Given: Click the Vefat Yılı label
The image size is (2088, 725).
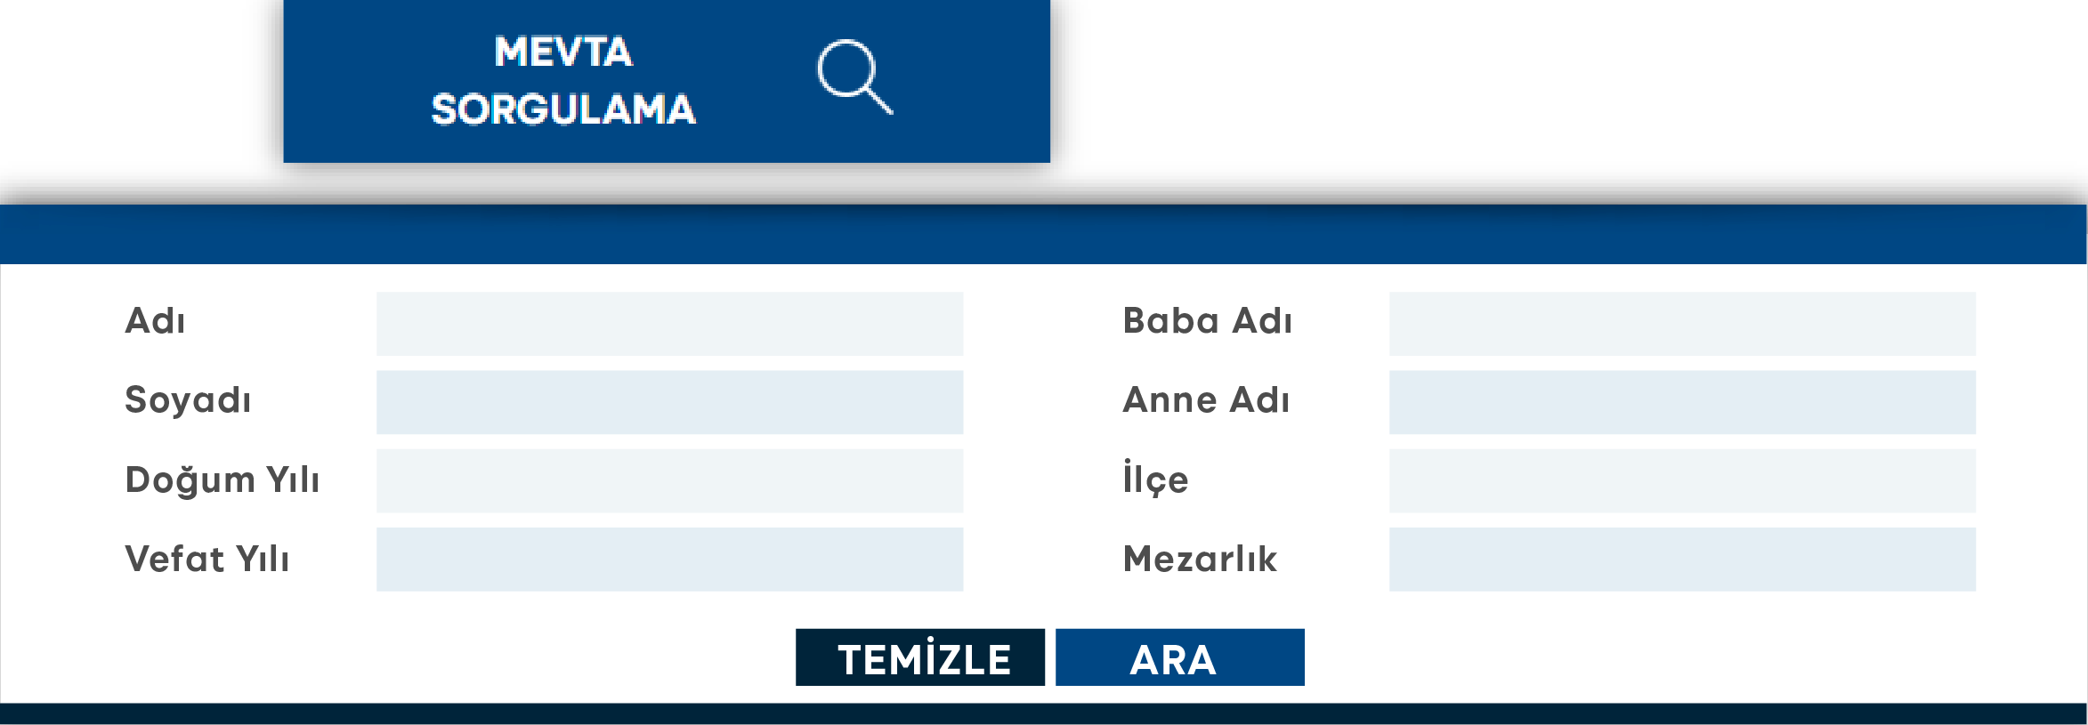Looking at the screenshot, I should click(207, 559).
